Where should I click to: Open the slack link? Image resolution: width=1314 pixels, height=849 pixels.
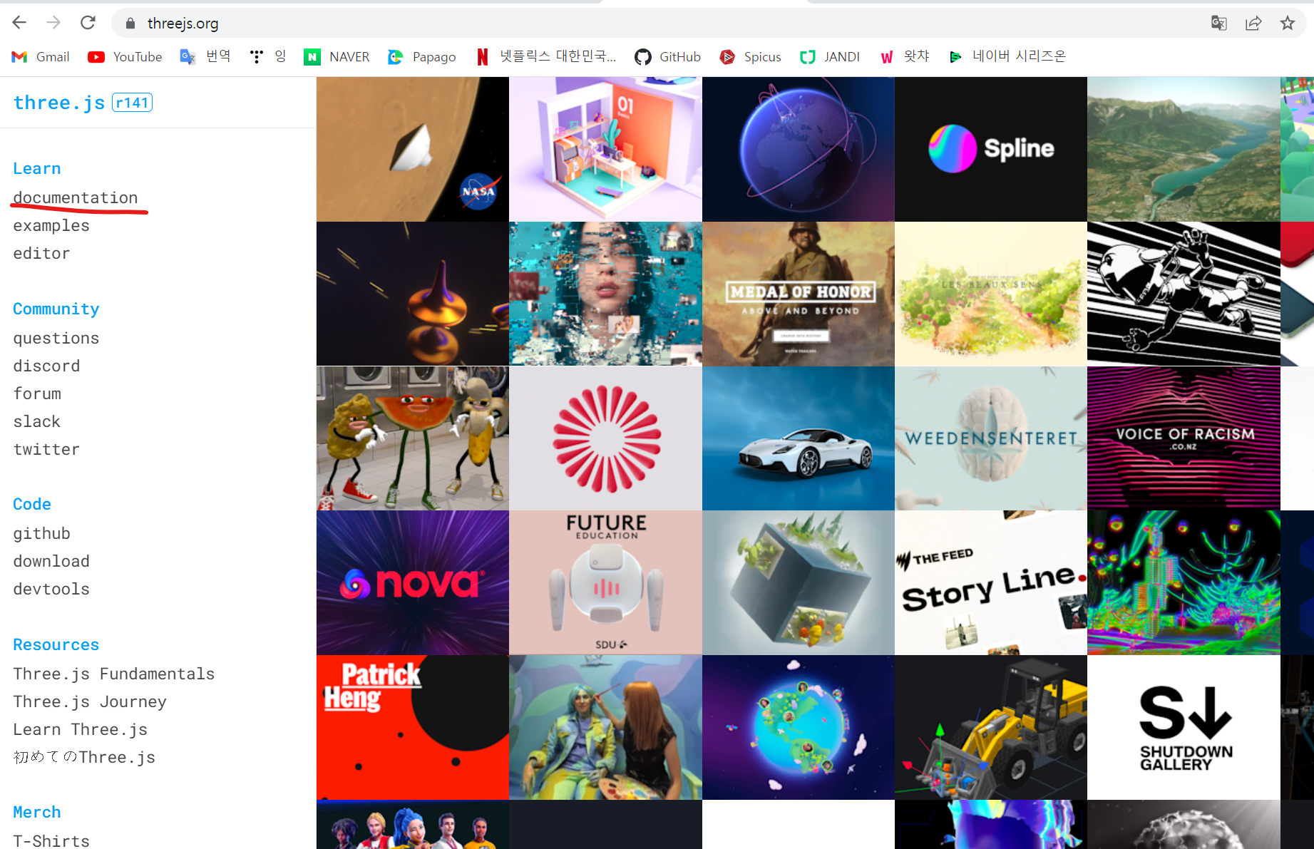(36, 421)
